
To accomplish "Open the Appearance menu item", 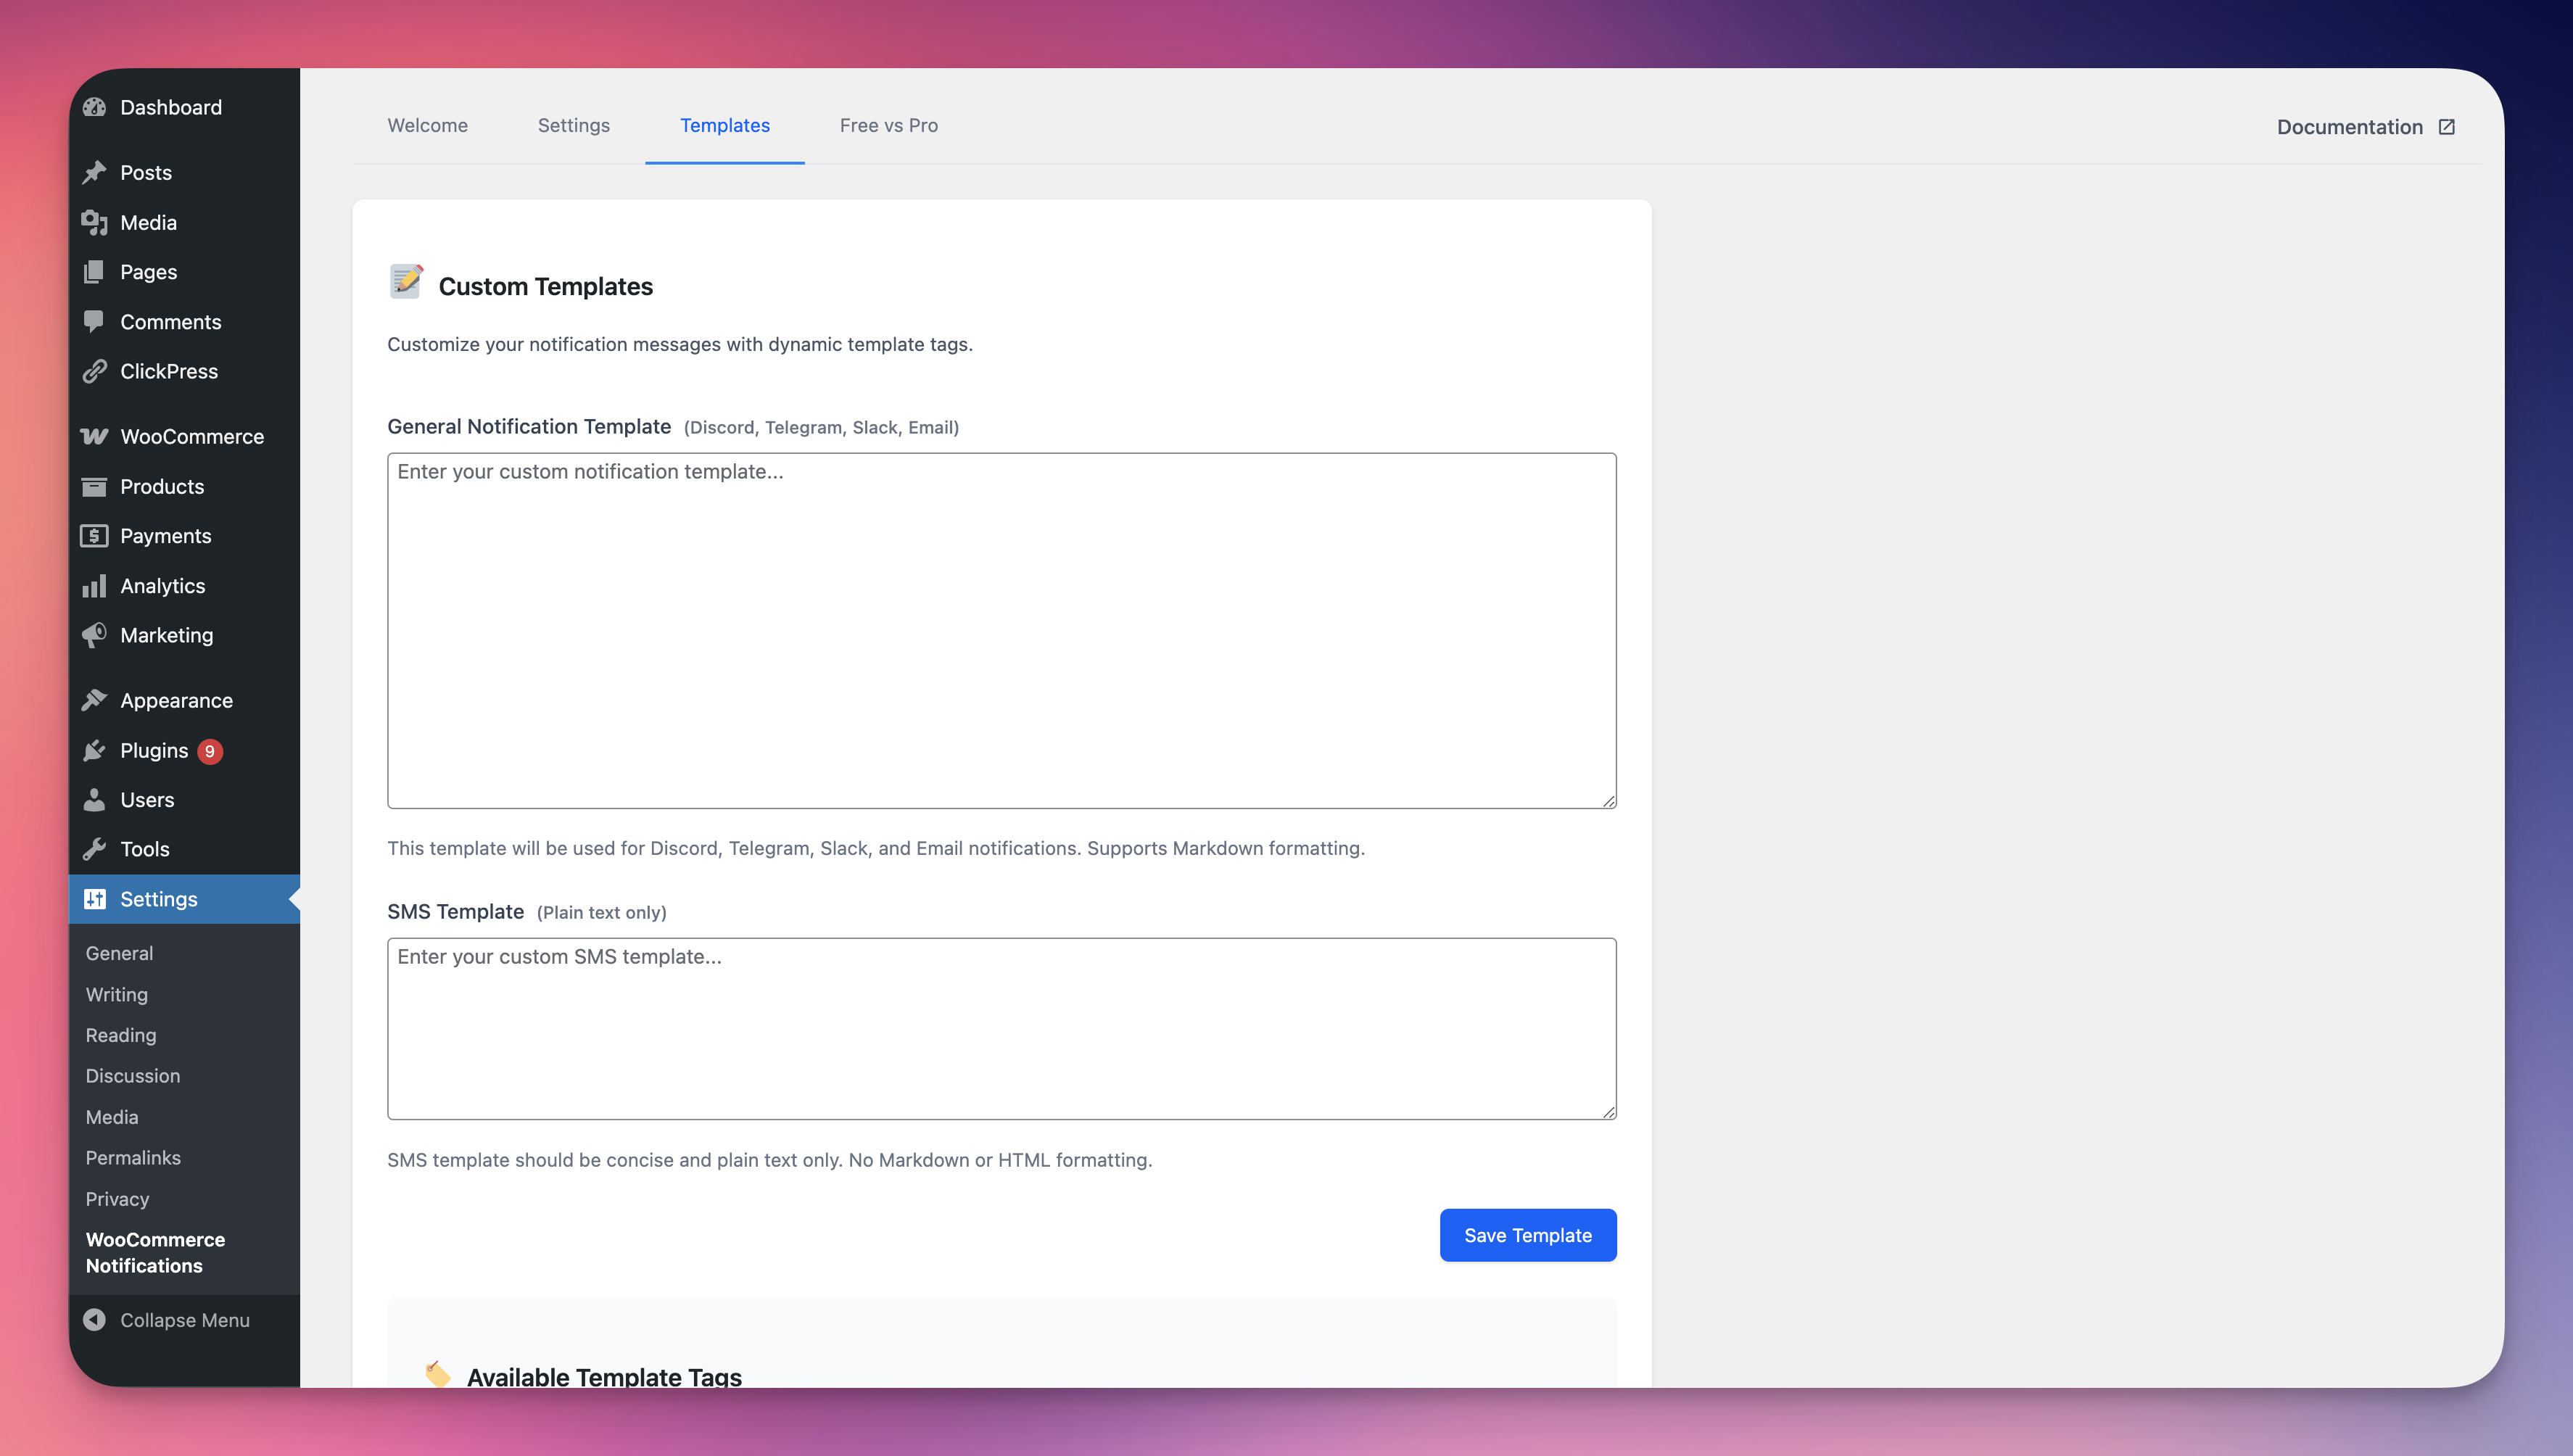I will (x=176, y=700).
